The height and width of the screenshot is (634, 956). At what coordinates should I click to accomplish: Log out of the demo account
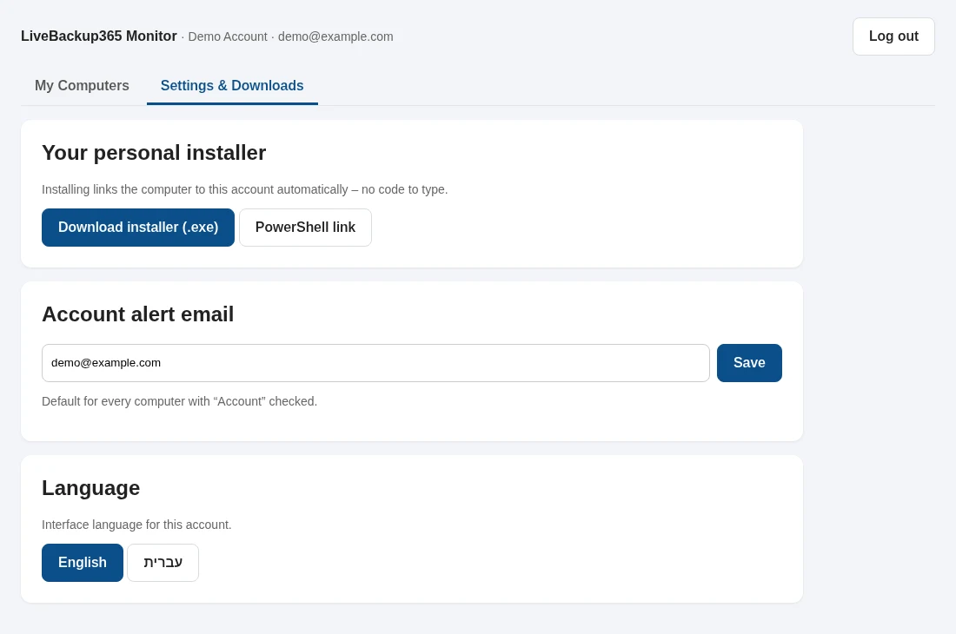893,36
